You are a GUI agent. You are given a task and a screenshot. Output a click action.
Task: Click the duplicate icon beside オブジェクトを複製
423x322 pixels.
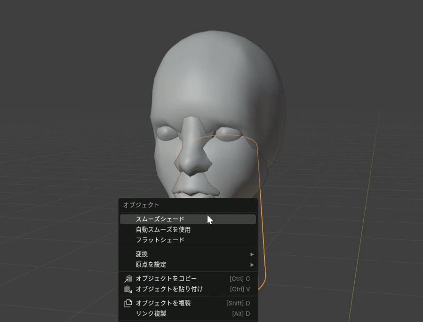point(128,303)
